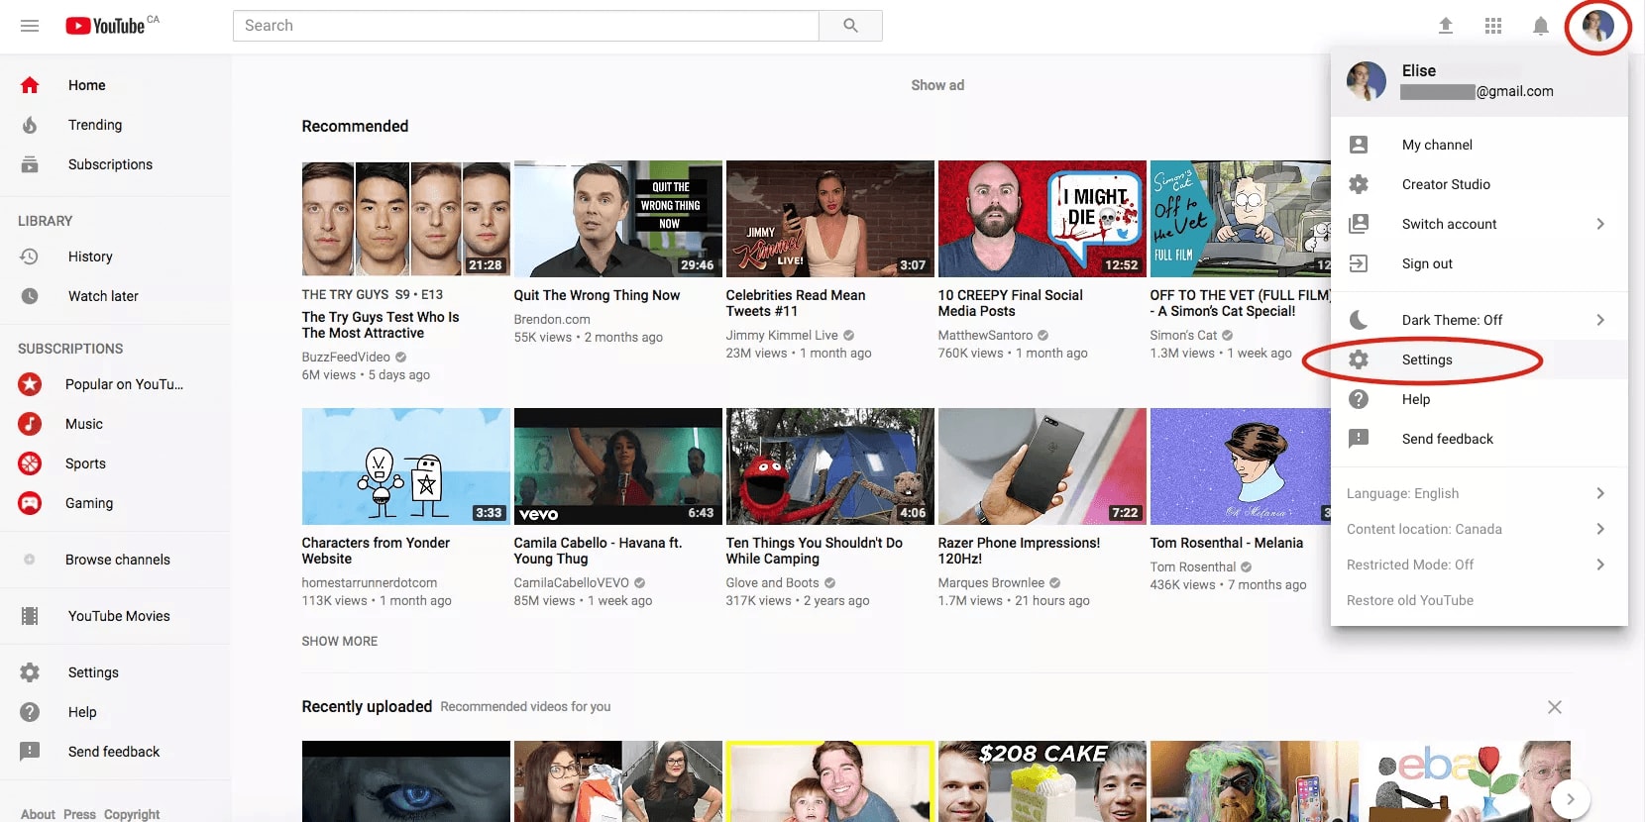Open the 10 CREEPY Final Social thumbnail
The image size is (1645, 822).
(1042, 219)
